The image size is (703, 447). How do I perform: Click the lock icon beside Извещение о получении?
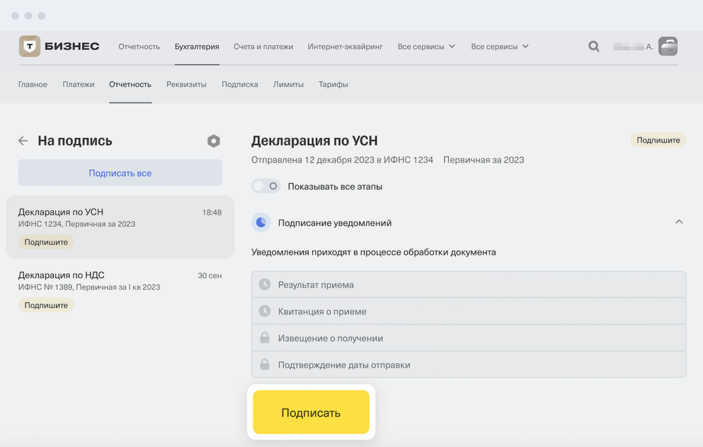coord(265,338)
